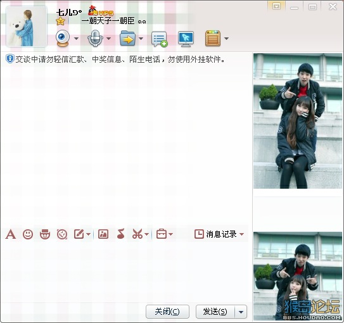
Task: Close the chat window with X
Action: [333, 7]
